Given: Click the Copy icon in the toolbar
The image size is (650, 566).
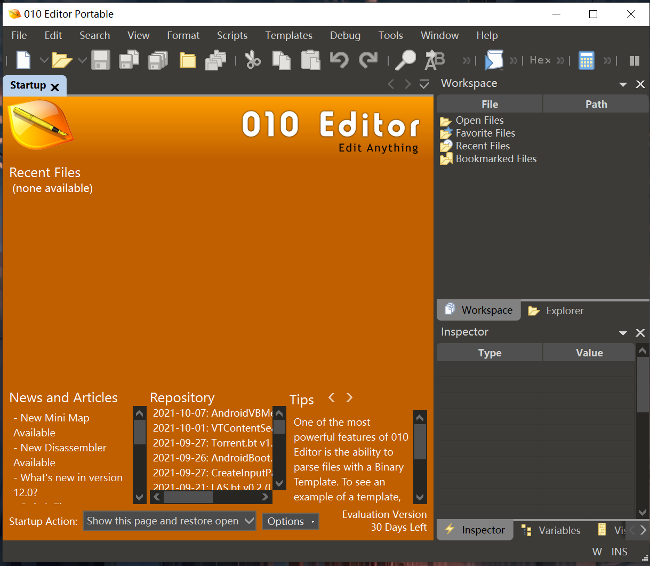Looking at the screenshot, I should point(282,60).
